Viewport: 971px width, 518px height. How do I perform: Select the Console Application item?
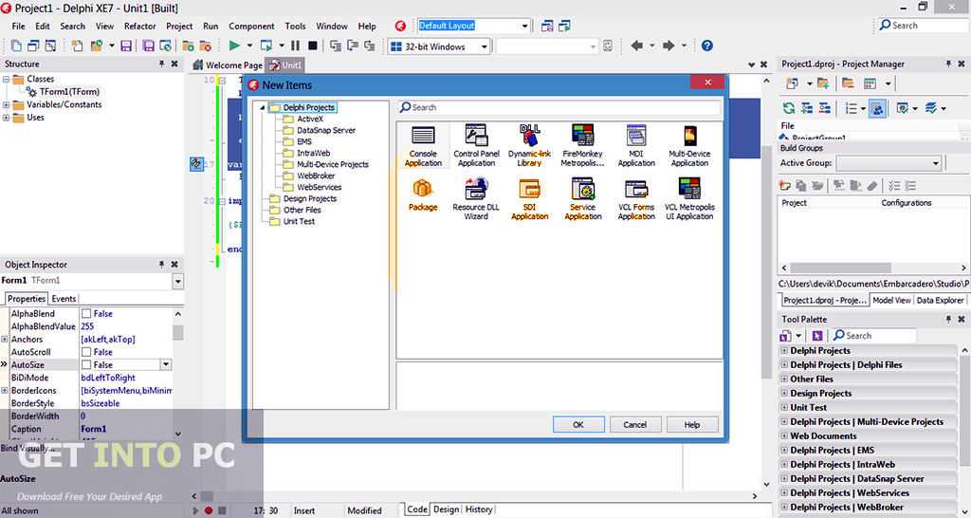(x=423, y=145)
